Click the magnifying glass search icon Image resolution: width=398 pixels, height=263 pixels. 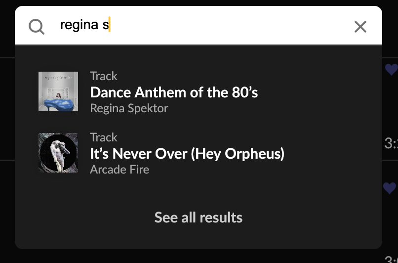37,26
